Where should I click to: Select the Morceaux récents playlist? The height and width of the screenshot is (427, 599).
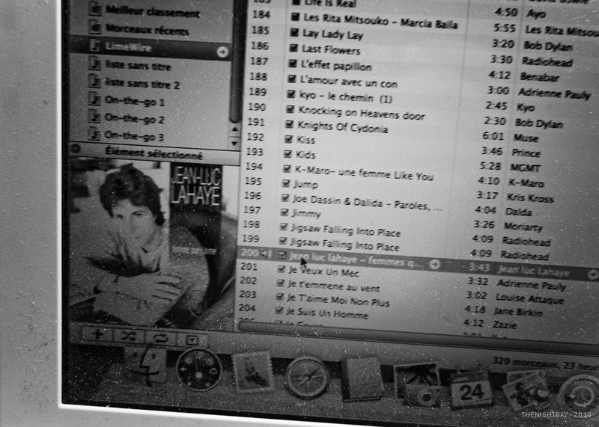[x=148, y=29]
